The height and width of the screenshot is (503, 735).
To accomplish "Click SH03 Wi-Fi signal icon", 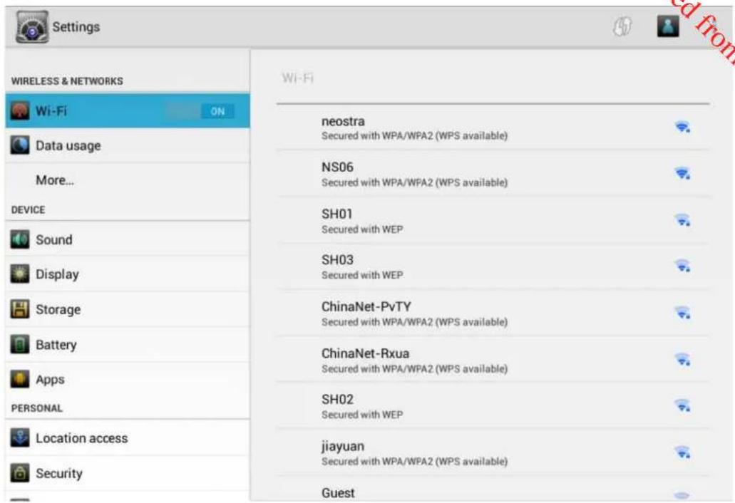I will pyautogui.click(x=682, y=266).
